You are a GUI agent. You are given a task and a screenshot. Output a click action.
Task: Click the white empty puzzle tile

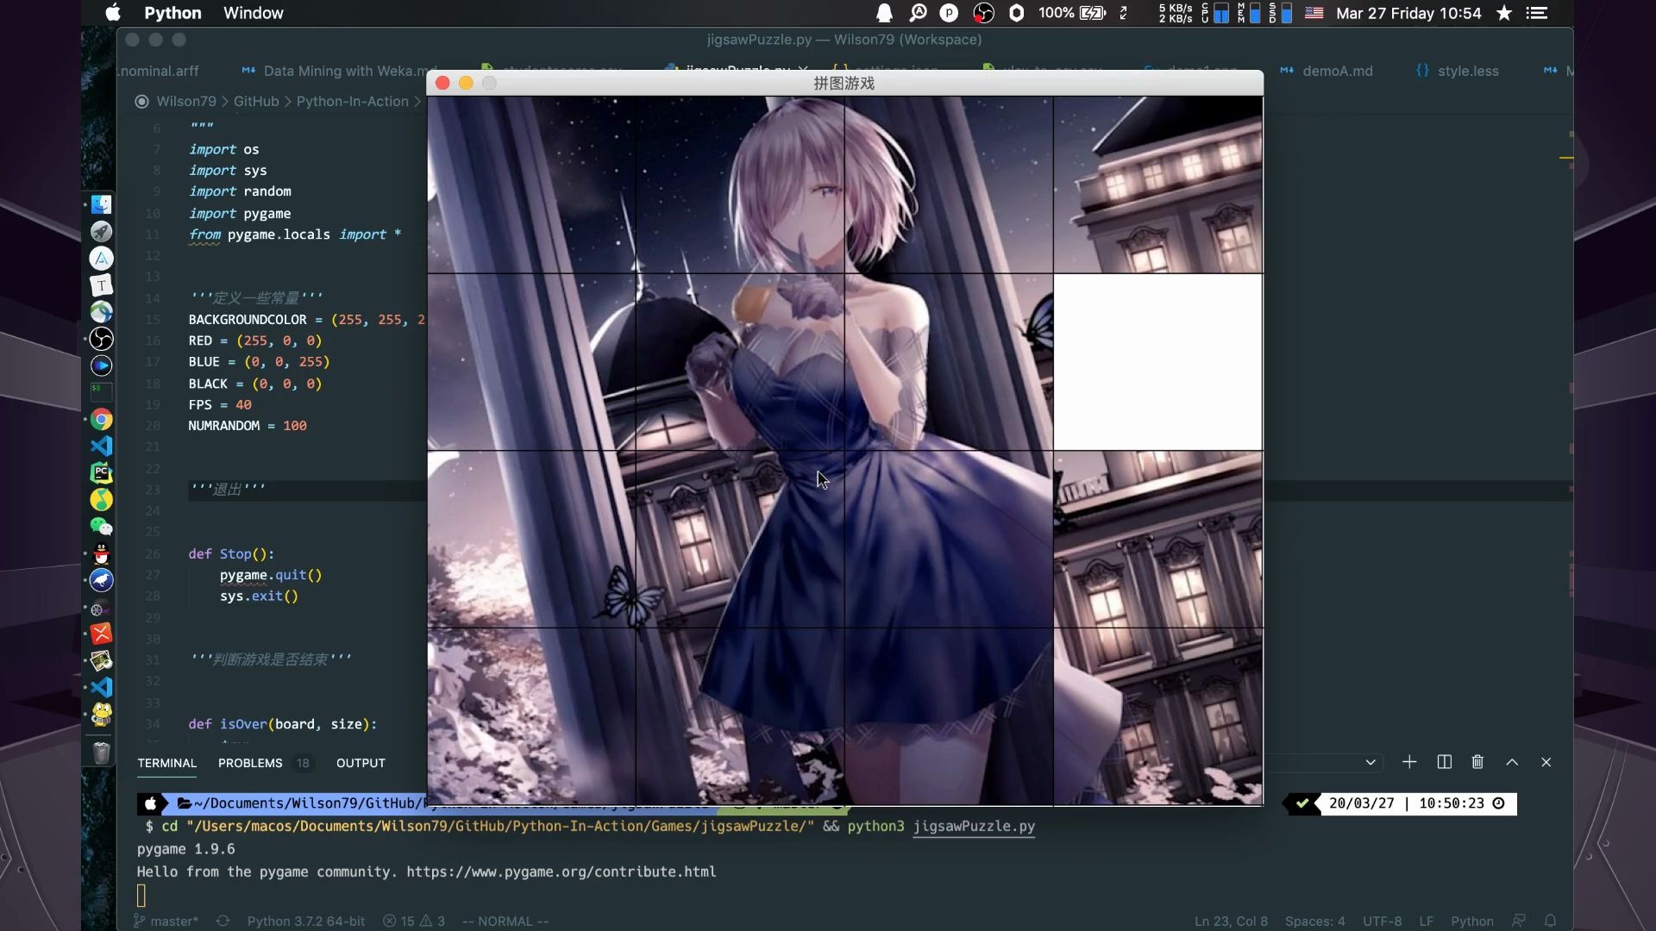[x=1157, y=362]
